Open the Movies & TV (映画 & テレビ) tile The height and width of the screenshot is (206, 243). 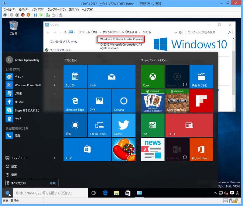[201, 77]
